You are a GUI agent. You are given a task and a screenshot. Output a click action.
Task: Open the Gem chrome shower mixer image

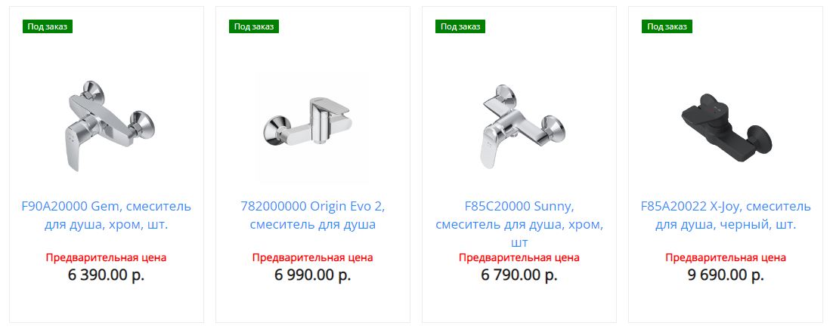click(x=107, y=126)
